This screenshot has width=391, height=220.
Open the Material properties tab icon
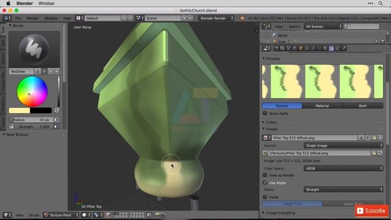point(325,48)
